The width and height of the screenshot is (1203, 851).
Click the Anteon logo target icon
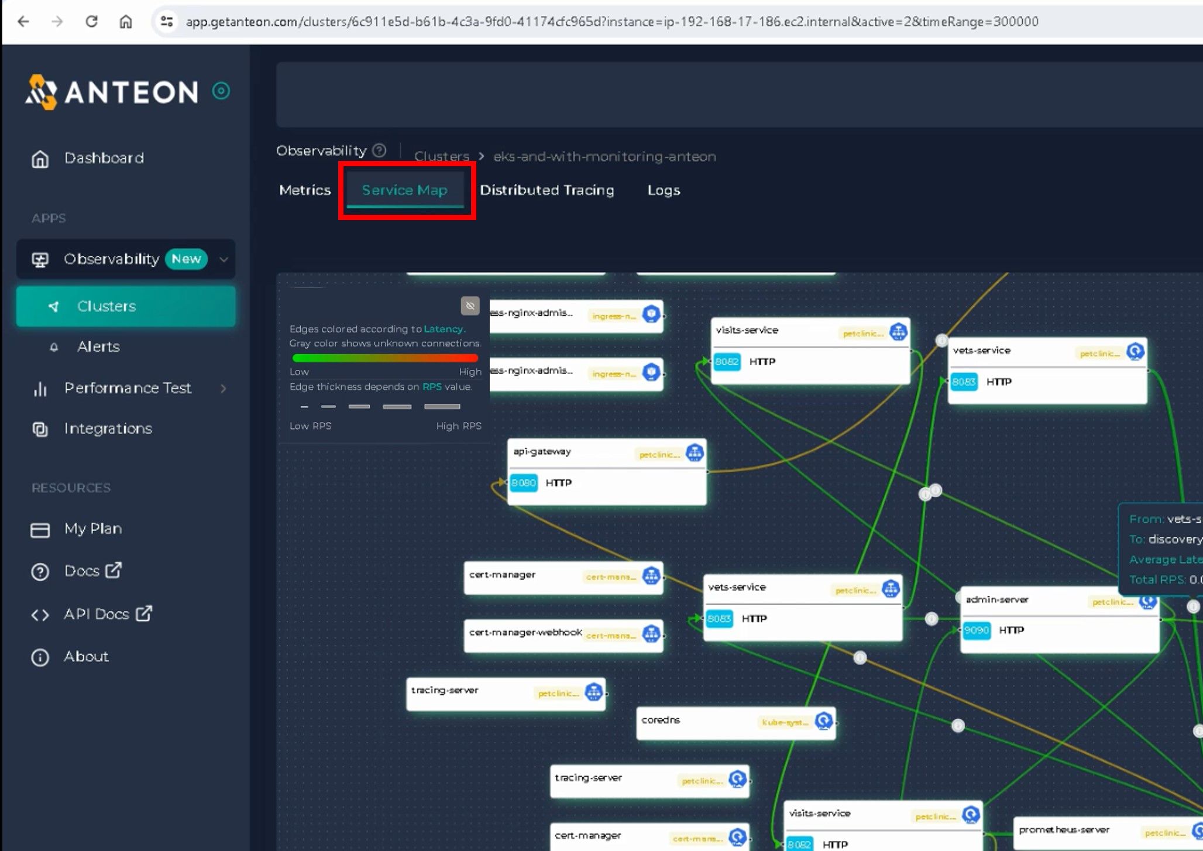(221, 91)
